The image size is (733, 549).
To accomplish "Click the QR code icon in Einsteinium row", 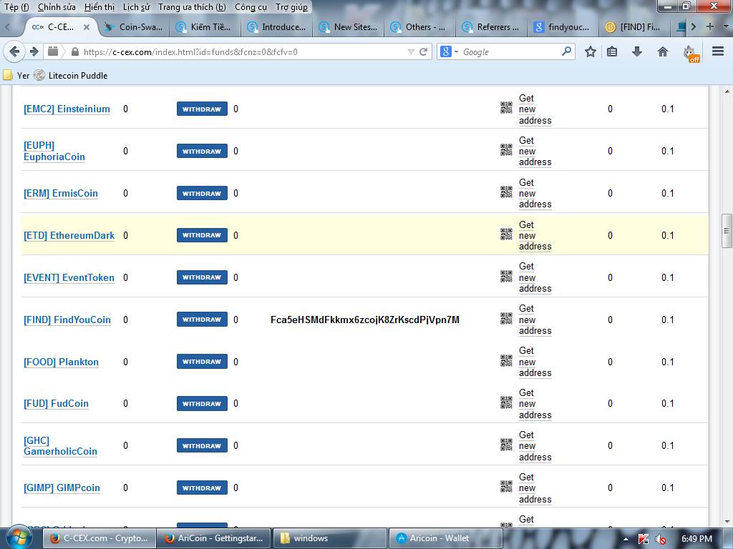I will [506, 108].
